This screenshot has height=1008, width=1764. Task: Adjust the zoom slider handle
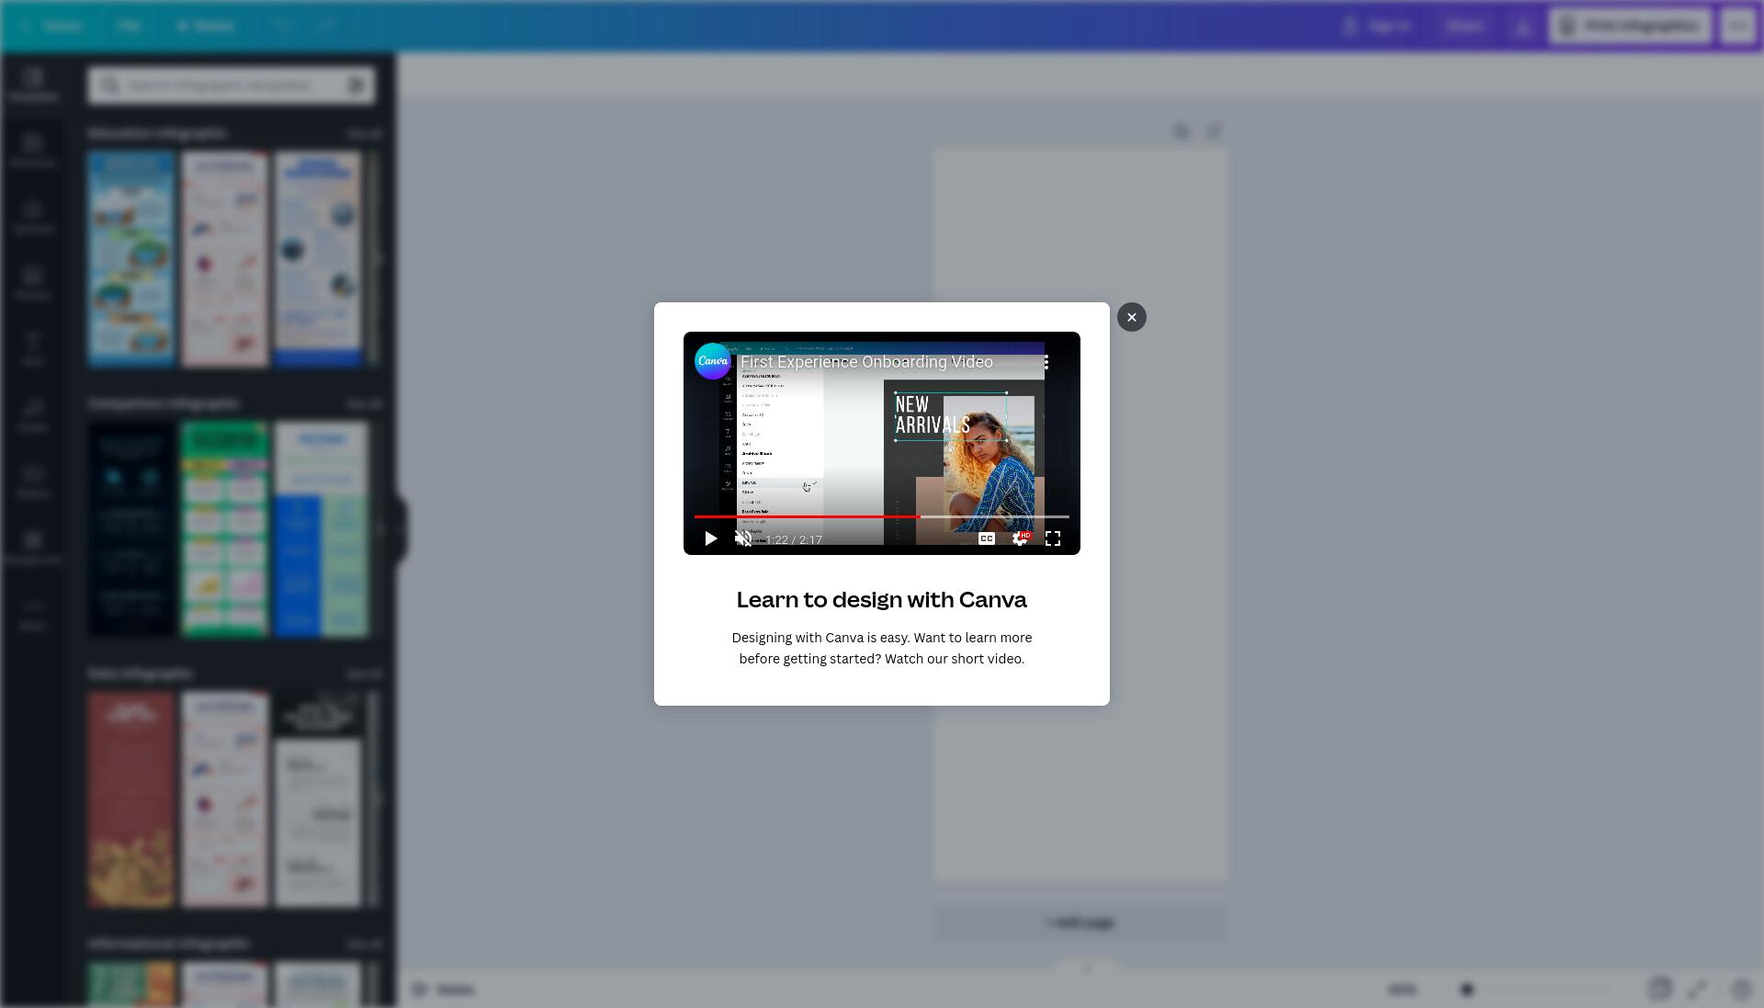pyautogui.click(x=1467, y=990)
